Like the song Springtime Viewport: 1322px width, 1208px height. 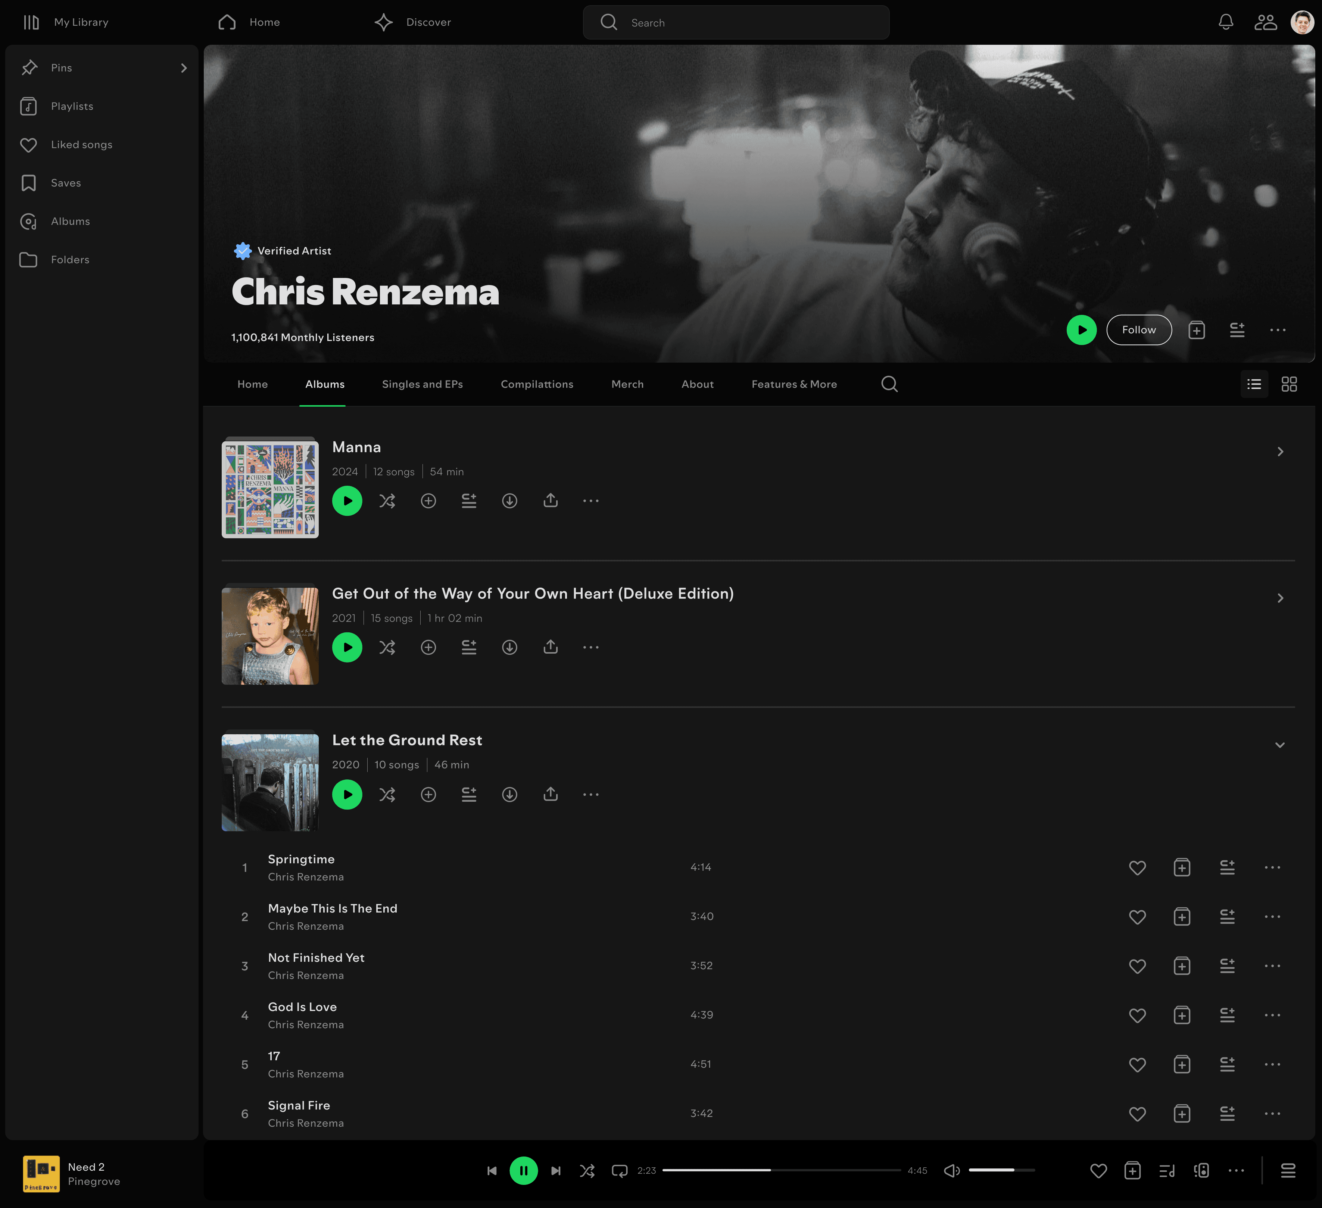[1137, 868]
